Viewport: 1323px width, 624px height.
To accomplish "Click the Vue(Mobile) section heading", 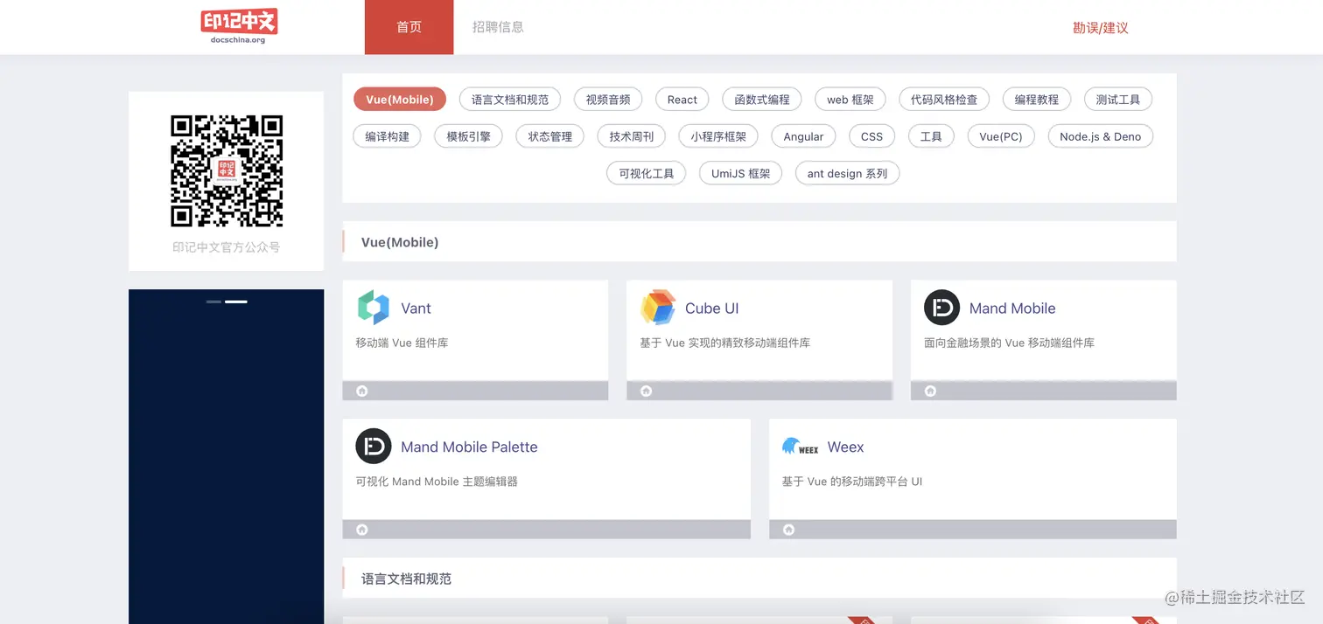I will (x=400, y=242).
